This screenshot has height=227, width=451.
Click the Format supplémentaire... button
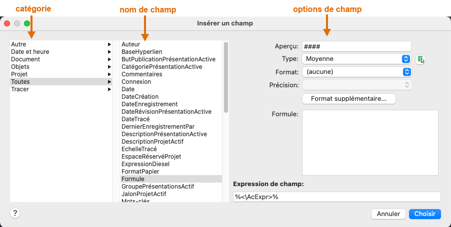click(x=349, y=99)
